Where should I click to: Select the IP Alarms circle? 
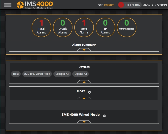[105, 27]
